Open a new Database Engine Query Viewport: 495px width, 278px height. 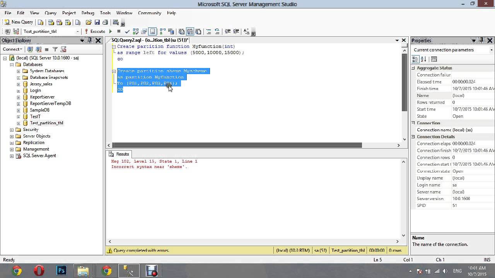(x=41, y=22)
